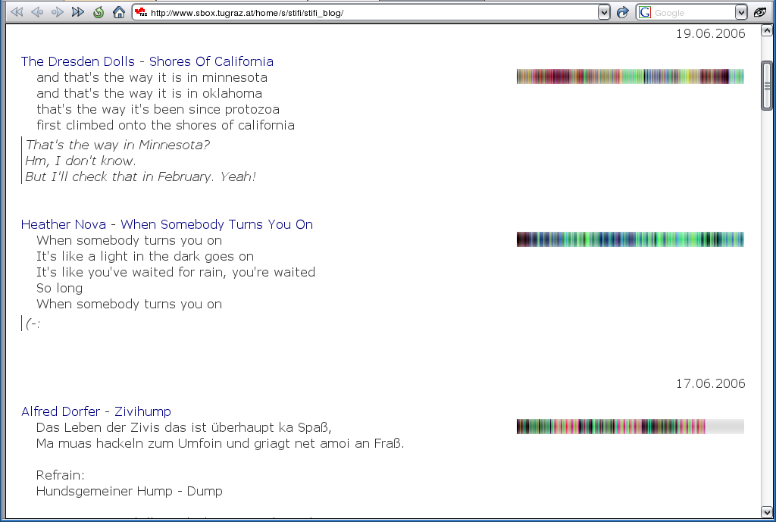Click the Heather Nova color bar image
The width and height of the screenshot is (776, 522).
pyautogui.click(x=630, y=239)
